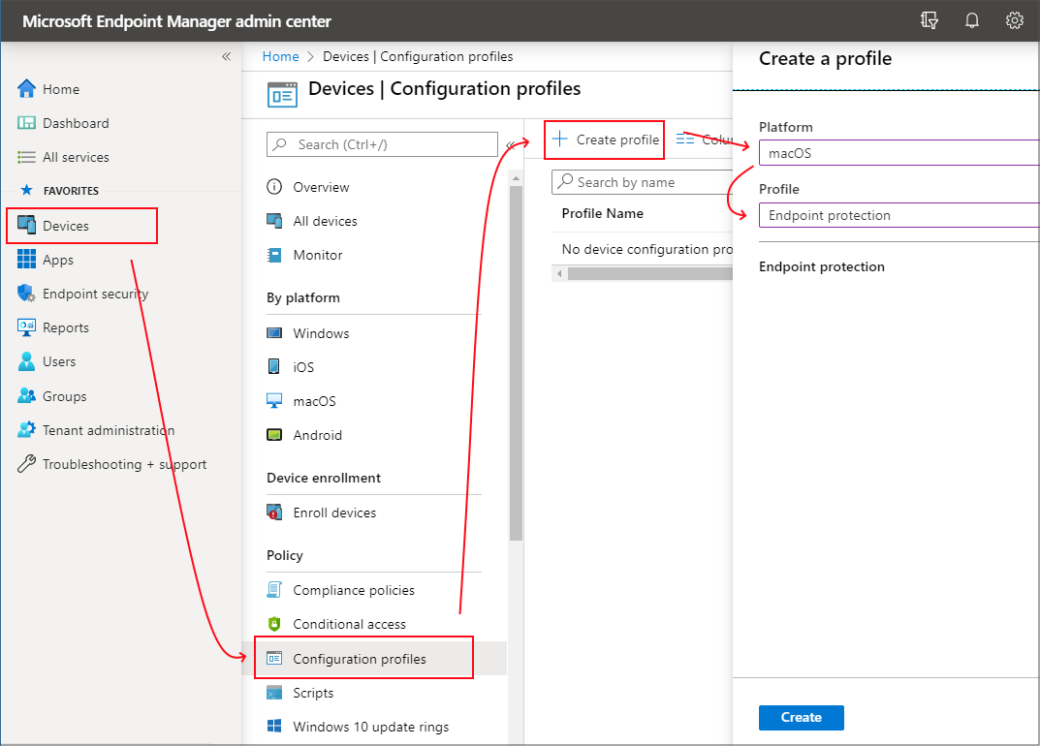Follow the Home breadcrumb link
This screenshot has width=1040, height=746.
point(280,56)
